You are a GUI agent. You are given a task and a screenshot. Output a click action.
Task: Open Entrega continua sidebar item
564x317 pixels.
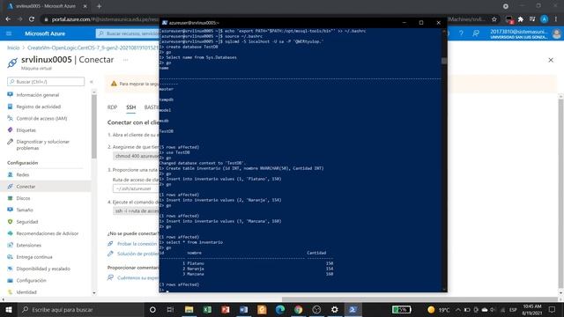pyautogui.click(x=34, y=257)
